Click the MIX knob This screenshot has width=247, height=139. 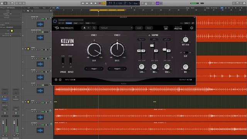[186, 67]
